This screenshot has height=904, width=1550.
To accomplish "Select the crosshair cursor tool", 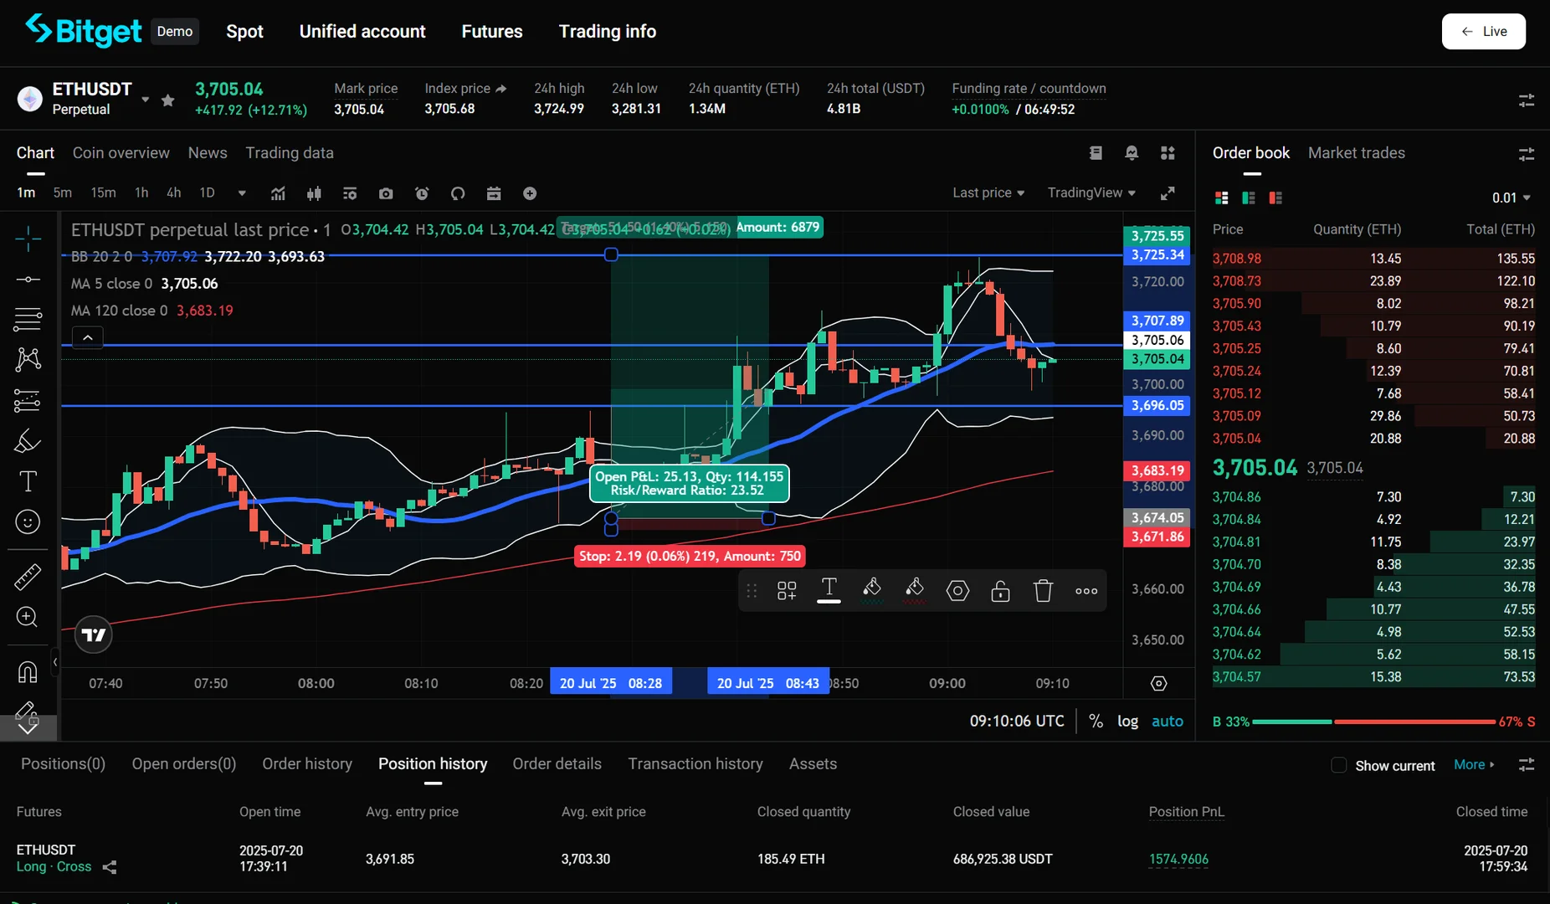I will [28, 239].
